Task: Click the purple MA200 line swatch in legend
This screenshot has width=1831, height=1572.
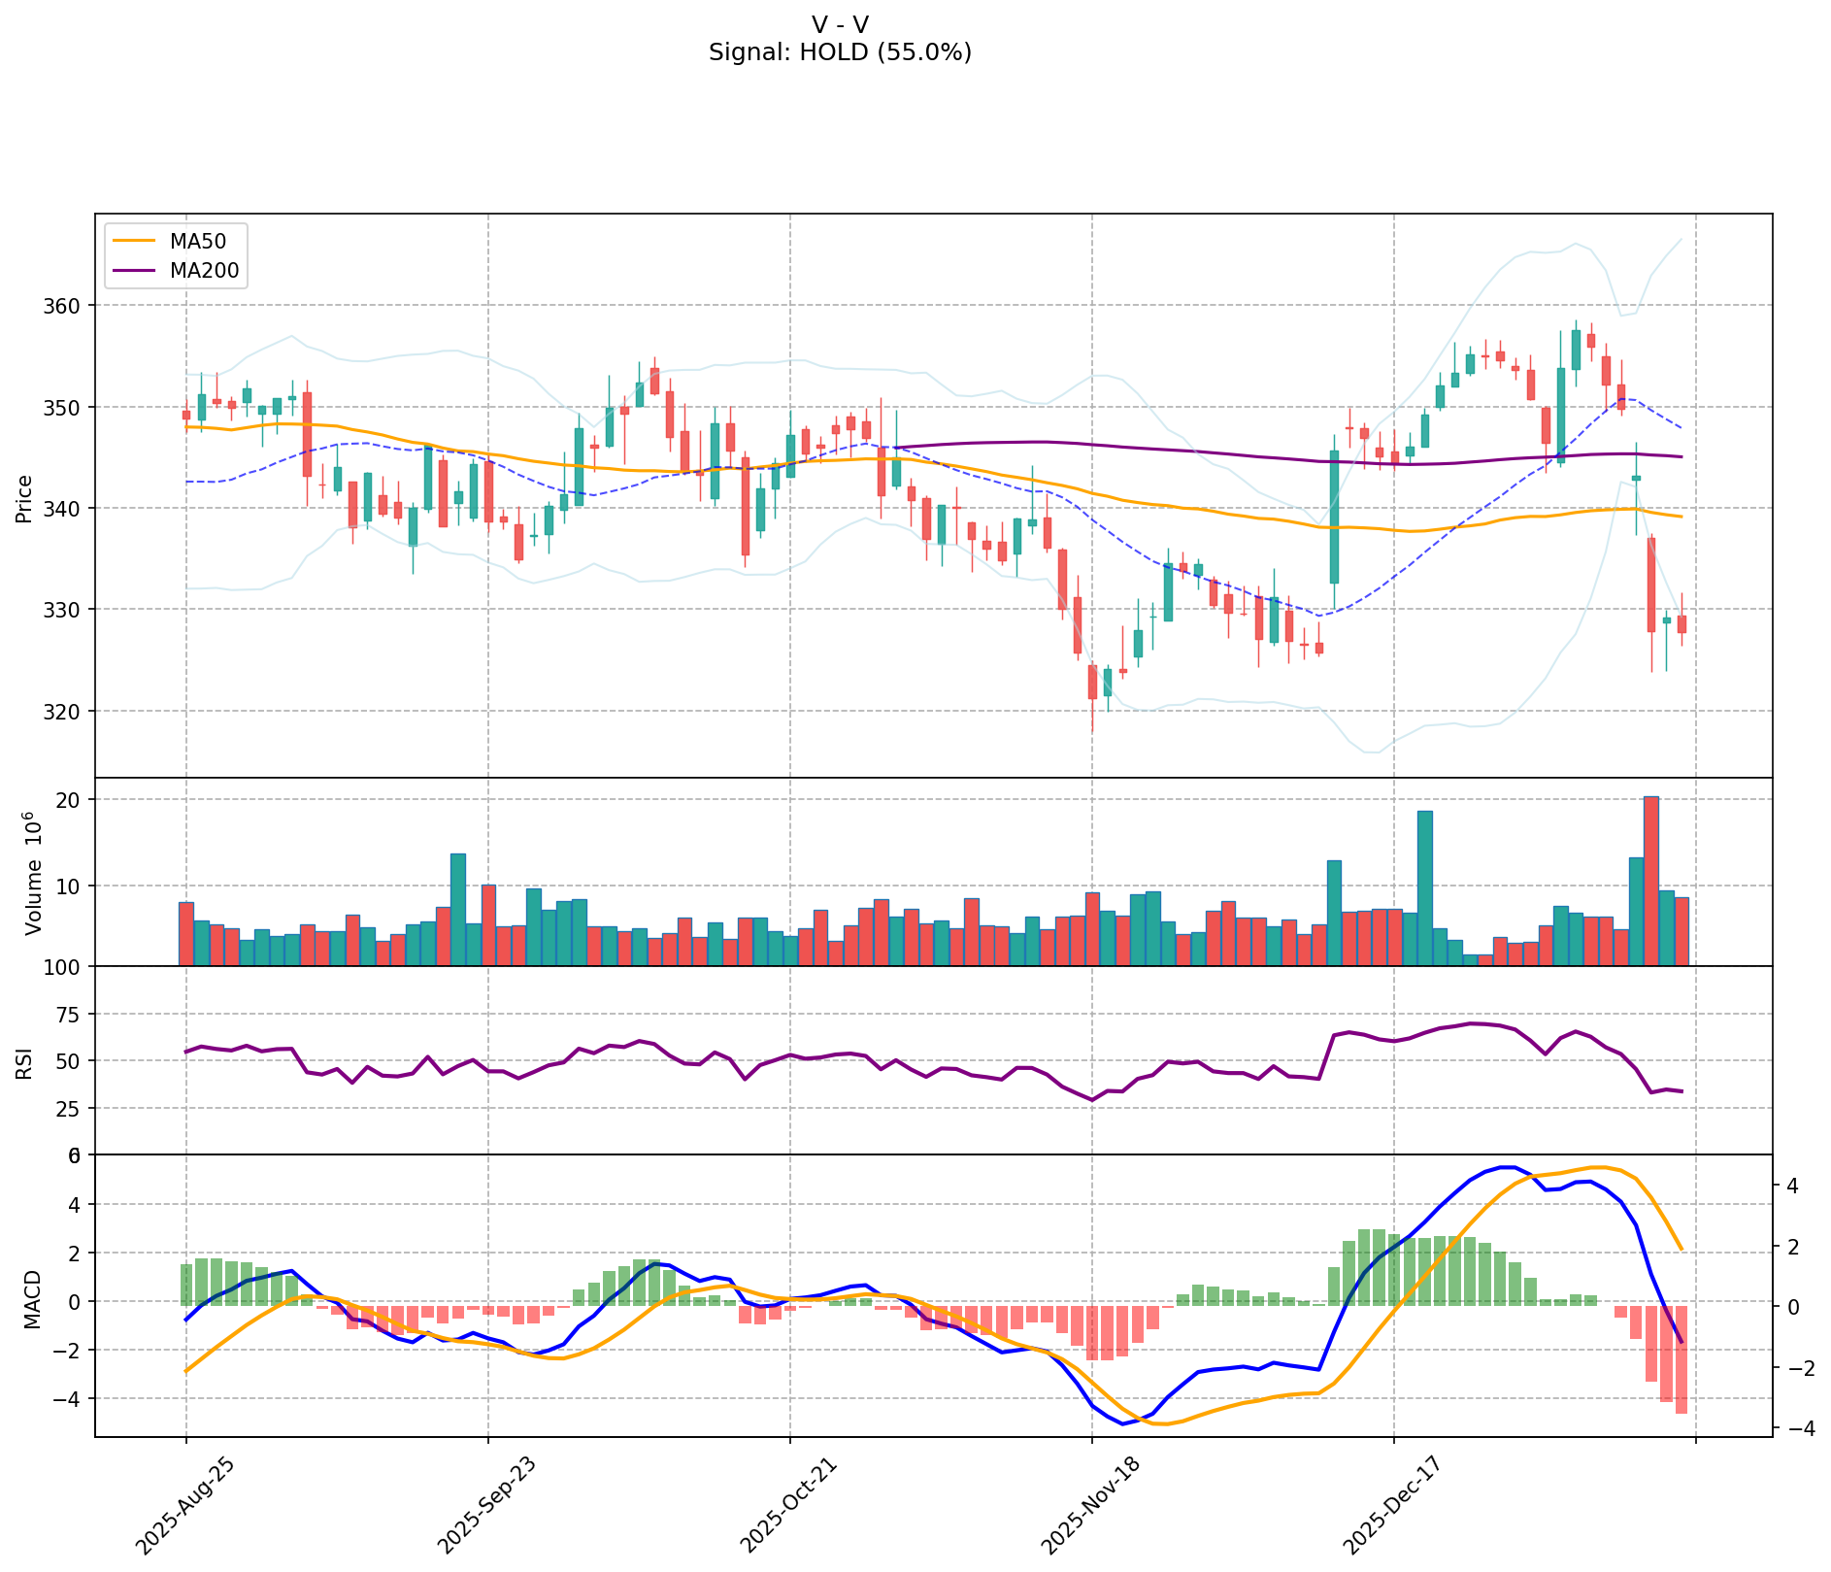Action: tap(134, 271)
